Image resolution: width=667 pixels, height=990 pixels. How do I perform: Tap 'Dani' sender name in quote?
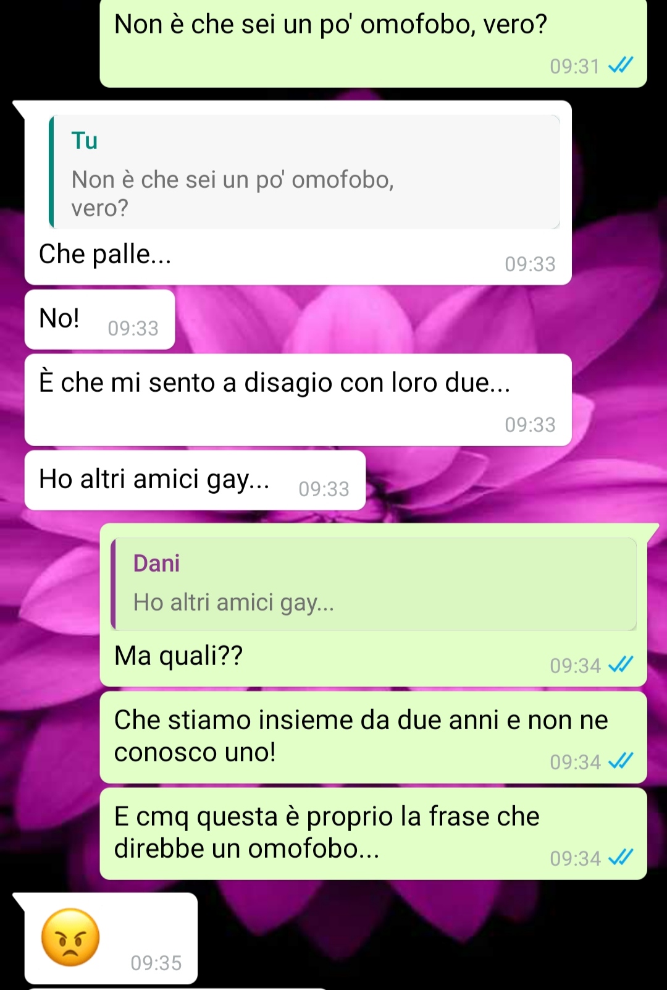156,564
